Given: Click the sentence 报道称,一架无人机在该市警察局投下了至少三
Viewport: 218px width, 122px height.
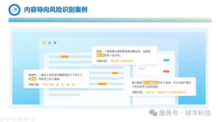Looking at the screenshot, I should click(55, 75).
